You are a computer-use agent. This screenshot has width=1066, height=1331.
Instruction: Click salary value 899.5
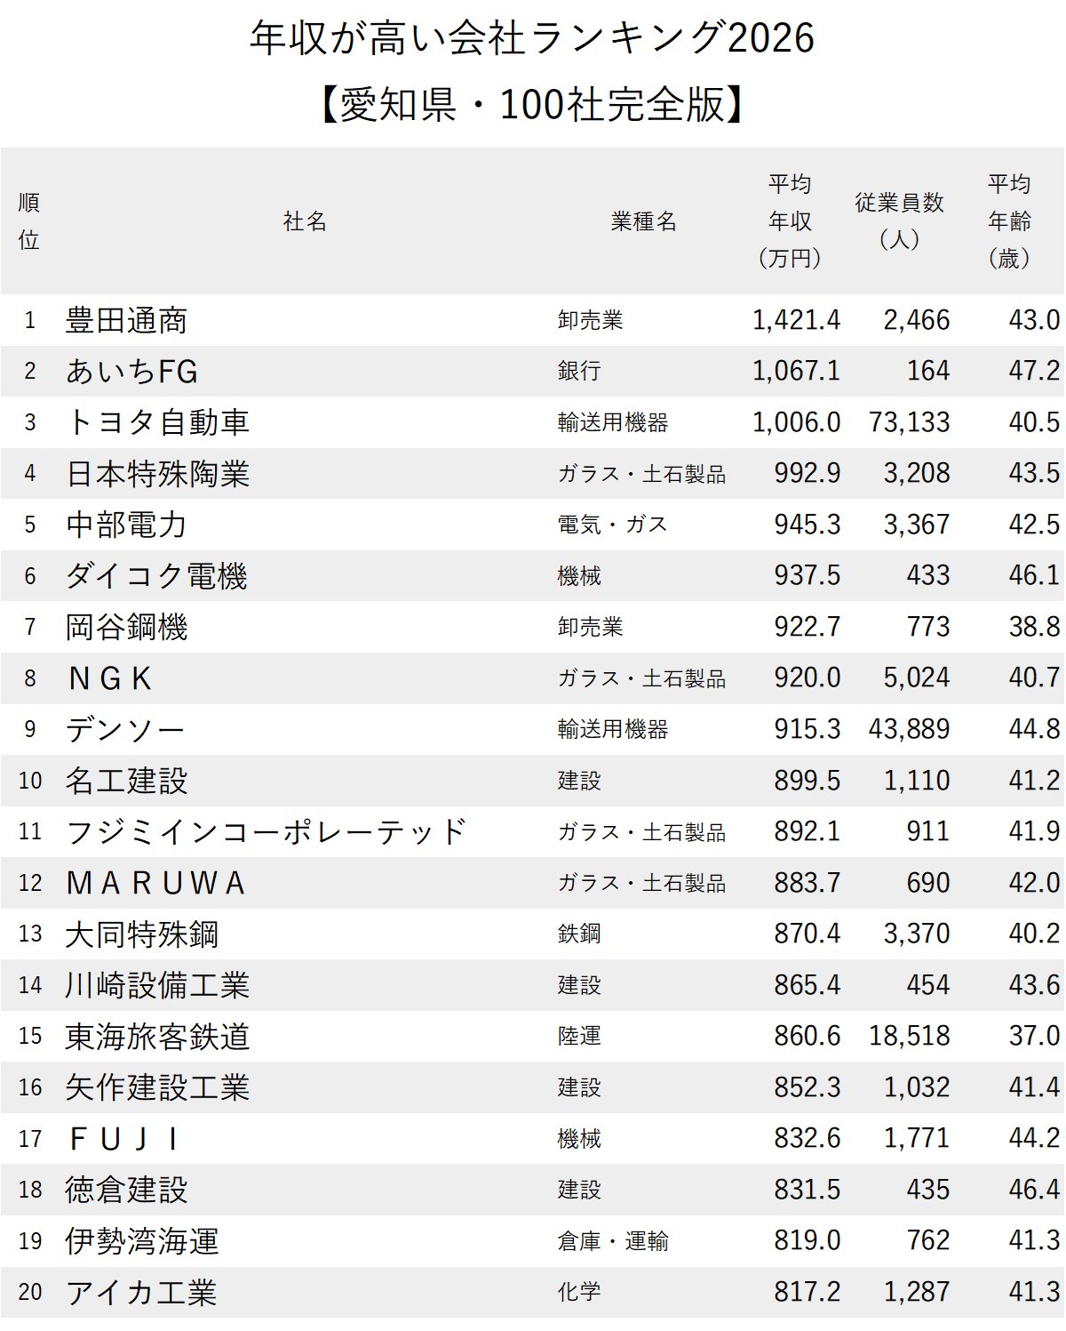click(807, 781)
